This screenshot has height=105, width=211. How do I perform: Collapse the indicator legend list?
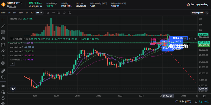[x=12, y=64]
